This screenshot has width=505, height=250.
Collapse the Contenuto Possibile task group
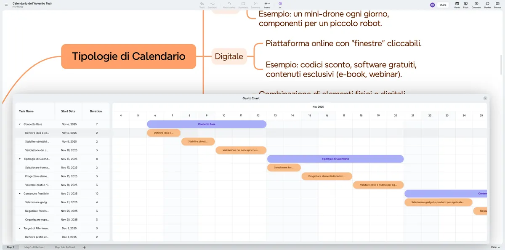point(20,194)
